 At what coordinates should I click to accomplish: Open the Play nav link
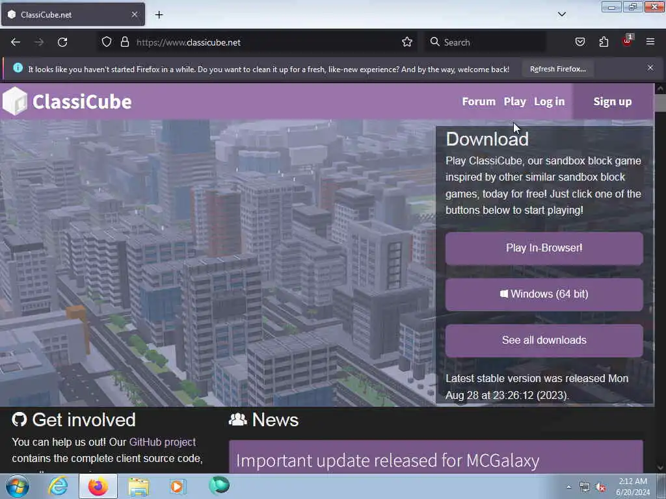[515, 102]
